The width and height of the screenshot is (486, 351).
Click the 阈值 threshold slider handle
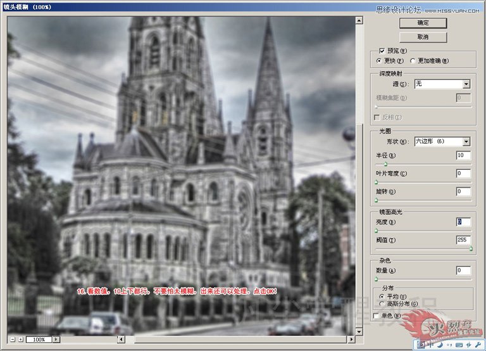(471, 249)
